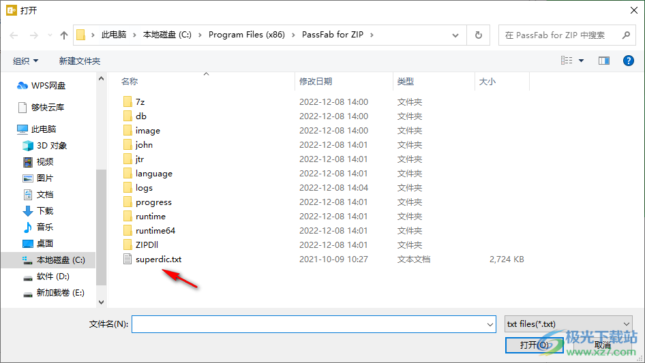
Task: Open recent locations dropdown arrow
Action: point(50,35)
